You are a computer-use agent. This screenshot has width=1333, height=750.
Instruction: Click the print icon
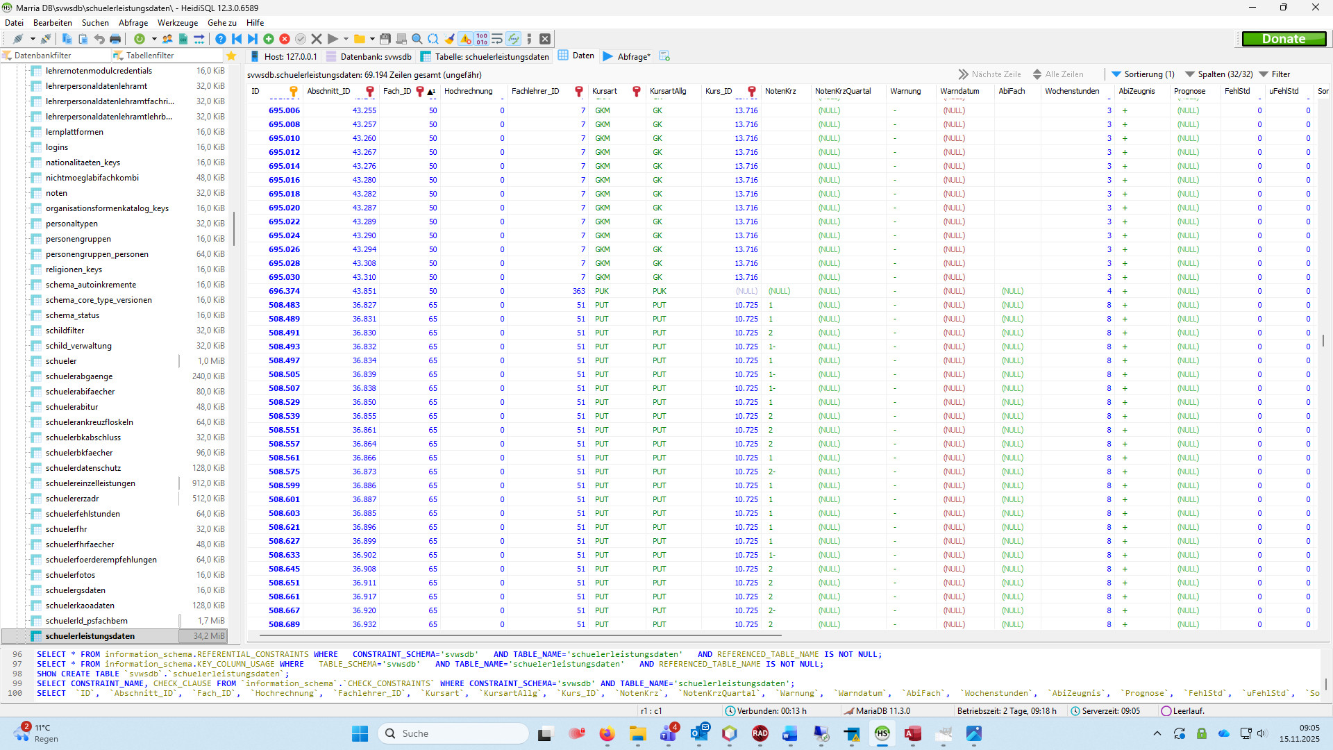(115, 39)
